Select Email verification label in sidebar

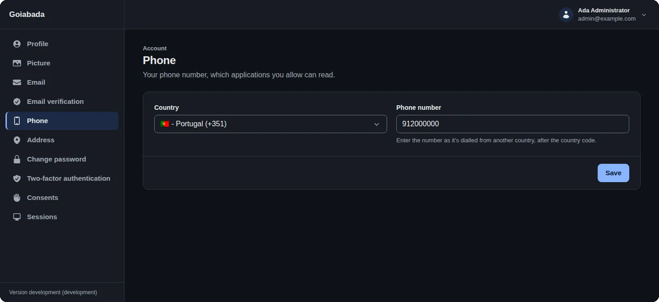tap(55, 102)
